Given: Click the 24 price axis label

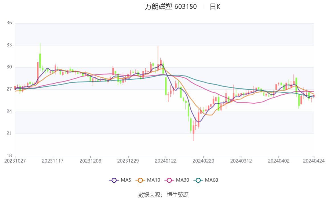Looking at the screenshot, I should (9, 111).
